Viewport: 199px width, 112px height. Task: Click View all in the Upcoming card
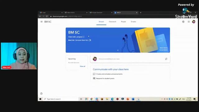(x=82, y=66)
